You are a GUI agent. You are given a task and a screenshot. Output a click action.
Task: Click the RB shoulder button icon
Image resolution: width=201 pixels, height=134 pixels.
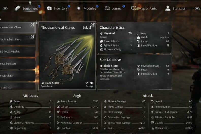[x=197, y=9]
